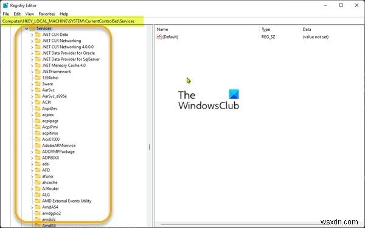Click the acpitime folder icon

point(38,133)
